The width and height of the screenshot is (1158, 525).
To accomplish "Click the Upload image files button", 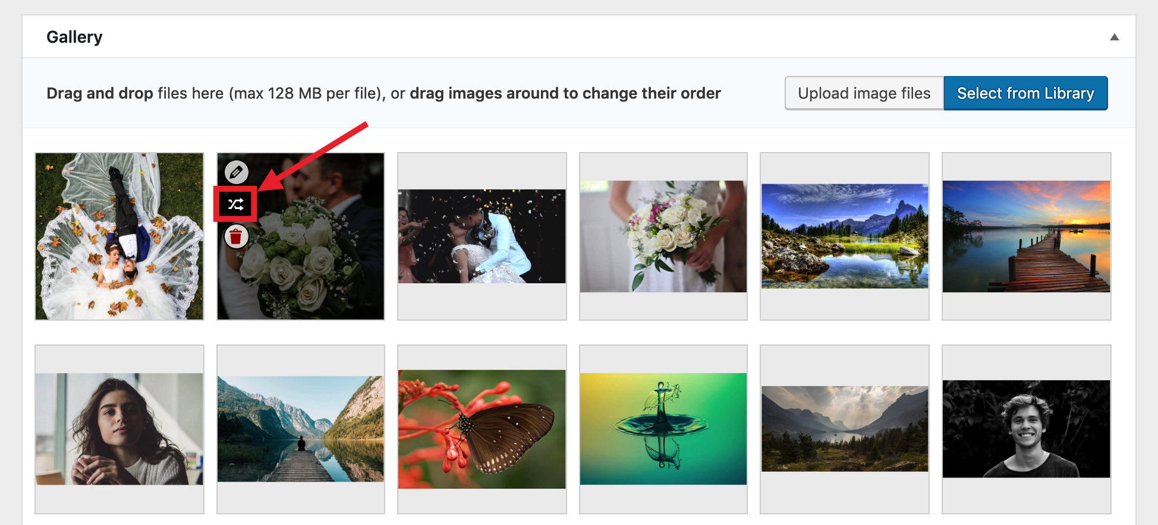I will (x=864, y=93).
